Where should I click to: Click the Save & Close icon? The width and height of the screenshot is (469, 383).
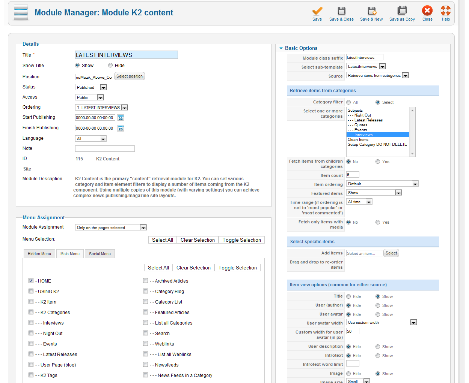point(341,11)
